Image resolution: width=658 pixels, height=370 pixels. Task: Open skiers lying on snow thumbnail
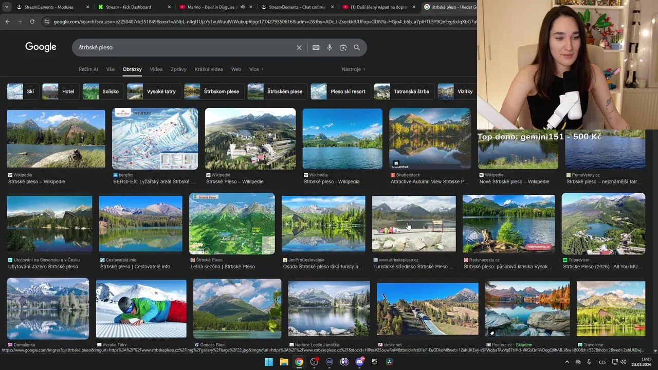click(x=141, y=308)
